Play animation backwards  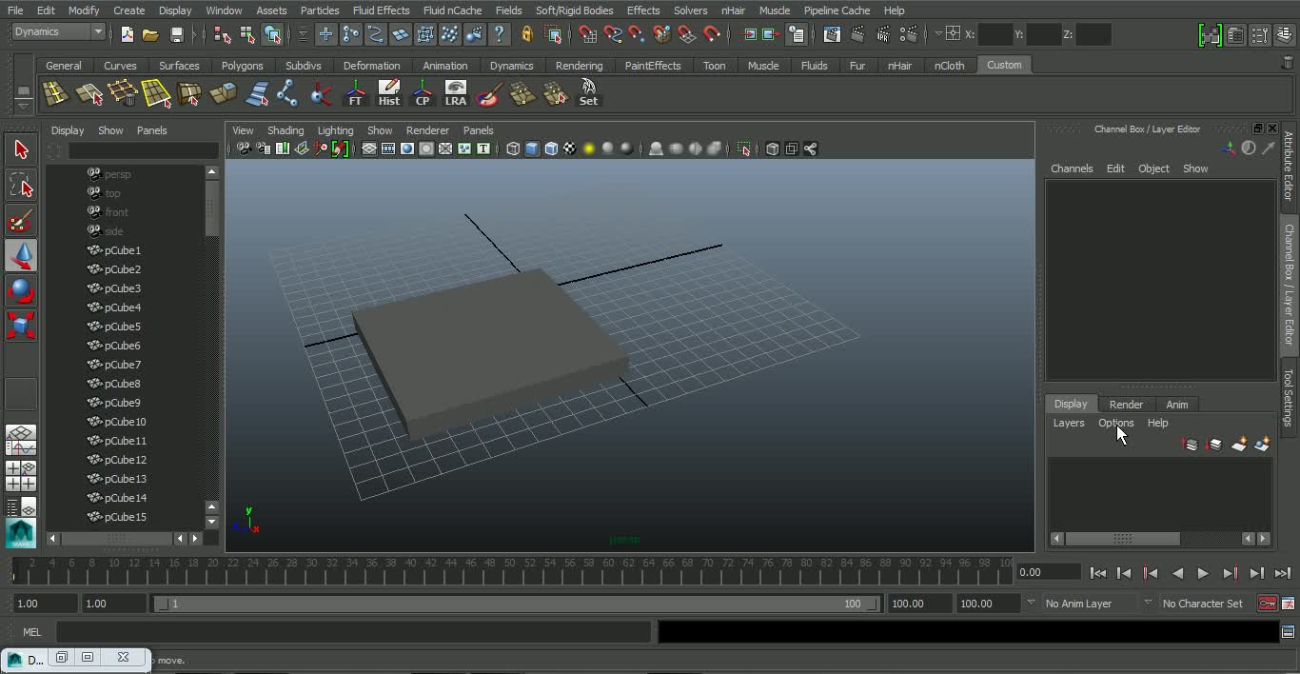(x=1177, y=573)
